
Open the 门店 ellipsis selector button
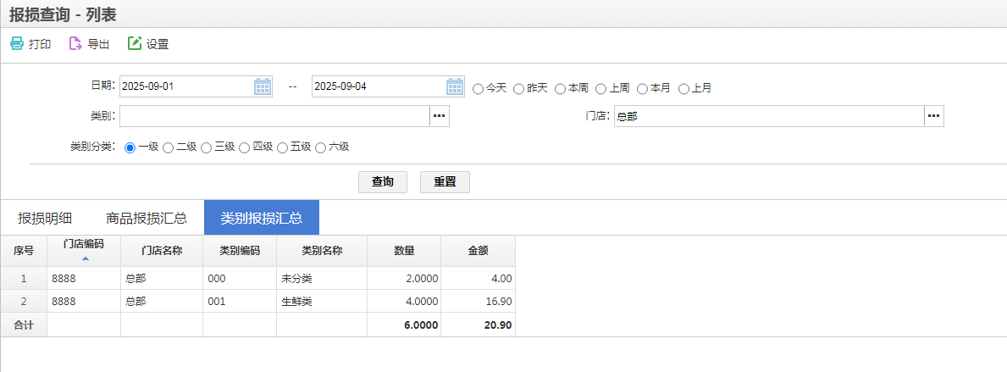[933, 116]
